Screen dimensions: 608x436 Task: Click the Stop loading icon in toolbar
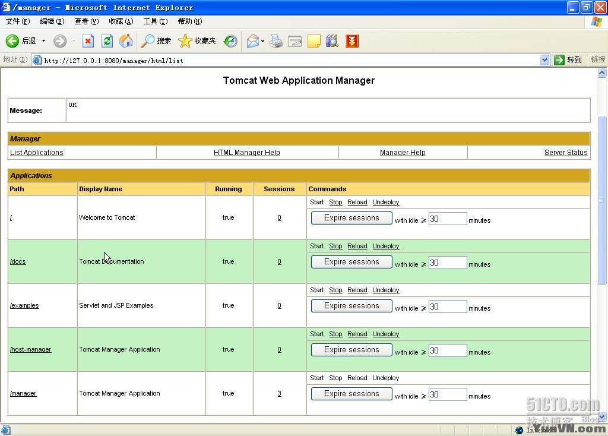(x=88, y=41)
